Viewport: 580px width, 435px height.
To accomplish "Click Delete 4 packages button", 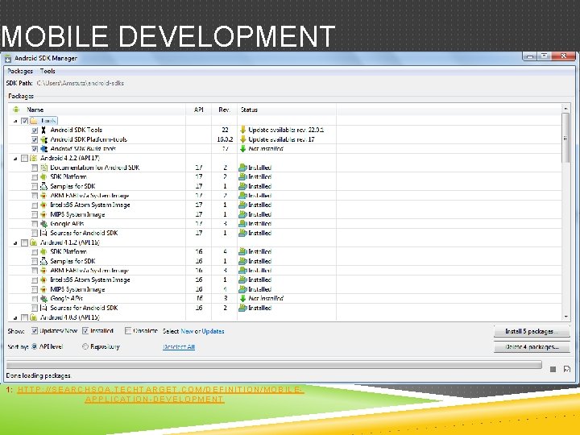I will pos(532,347).
